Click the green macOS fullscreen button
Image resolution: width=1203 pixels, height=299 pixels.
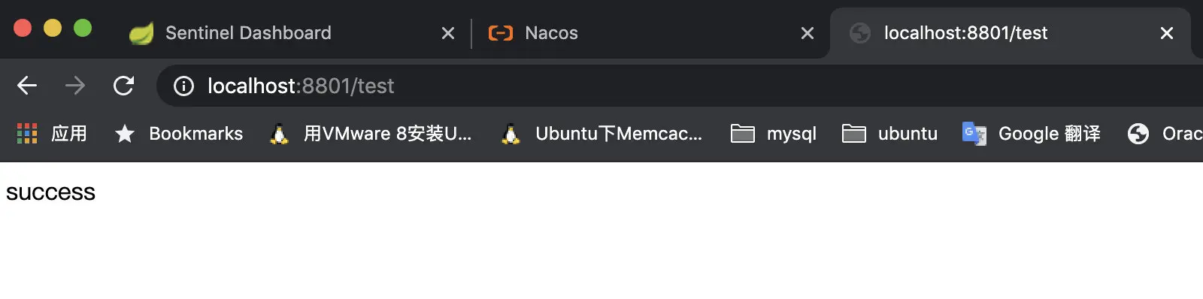83,29
